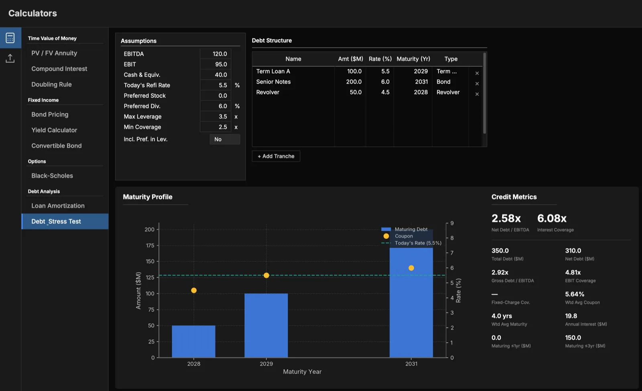Click Maturing Debt legend swatch
This screenshot has height=391, width=642.
pyautogui.click(x=386, y=230)
